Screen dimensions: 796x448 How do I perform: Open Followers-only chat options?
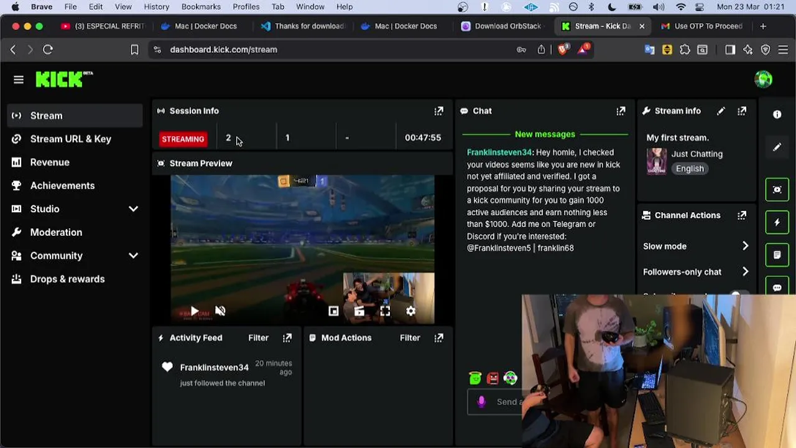tap(696, 272)
